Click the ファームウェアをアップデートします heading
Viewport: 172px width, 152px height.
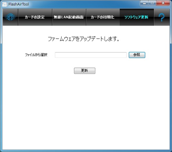[84, 39]
